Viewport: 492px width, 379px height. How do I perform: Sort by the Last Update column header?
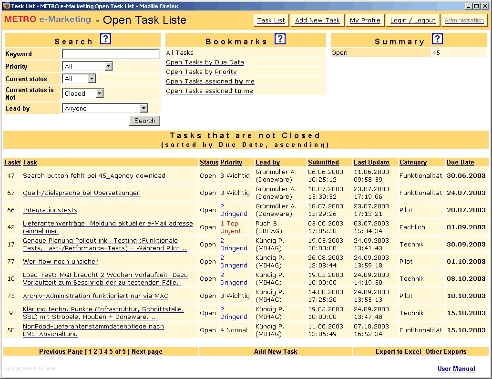click(x=371, y=162)
